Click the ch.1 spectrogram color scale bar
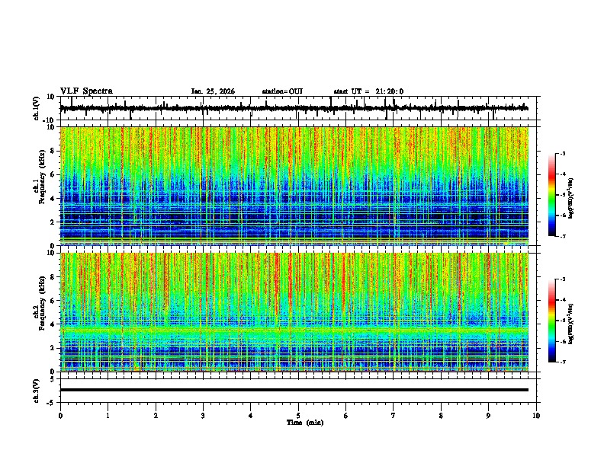 point(551,195)
